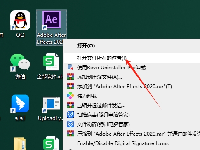
Task: Click the four-leaf clover icon beside 强力卸载
Action: (x=71, y=96)
